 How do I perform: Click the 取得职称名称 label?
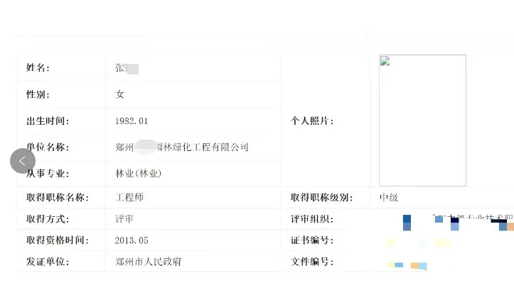click(x=58, y=197)
